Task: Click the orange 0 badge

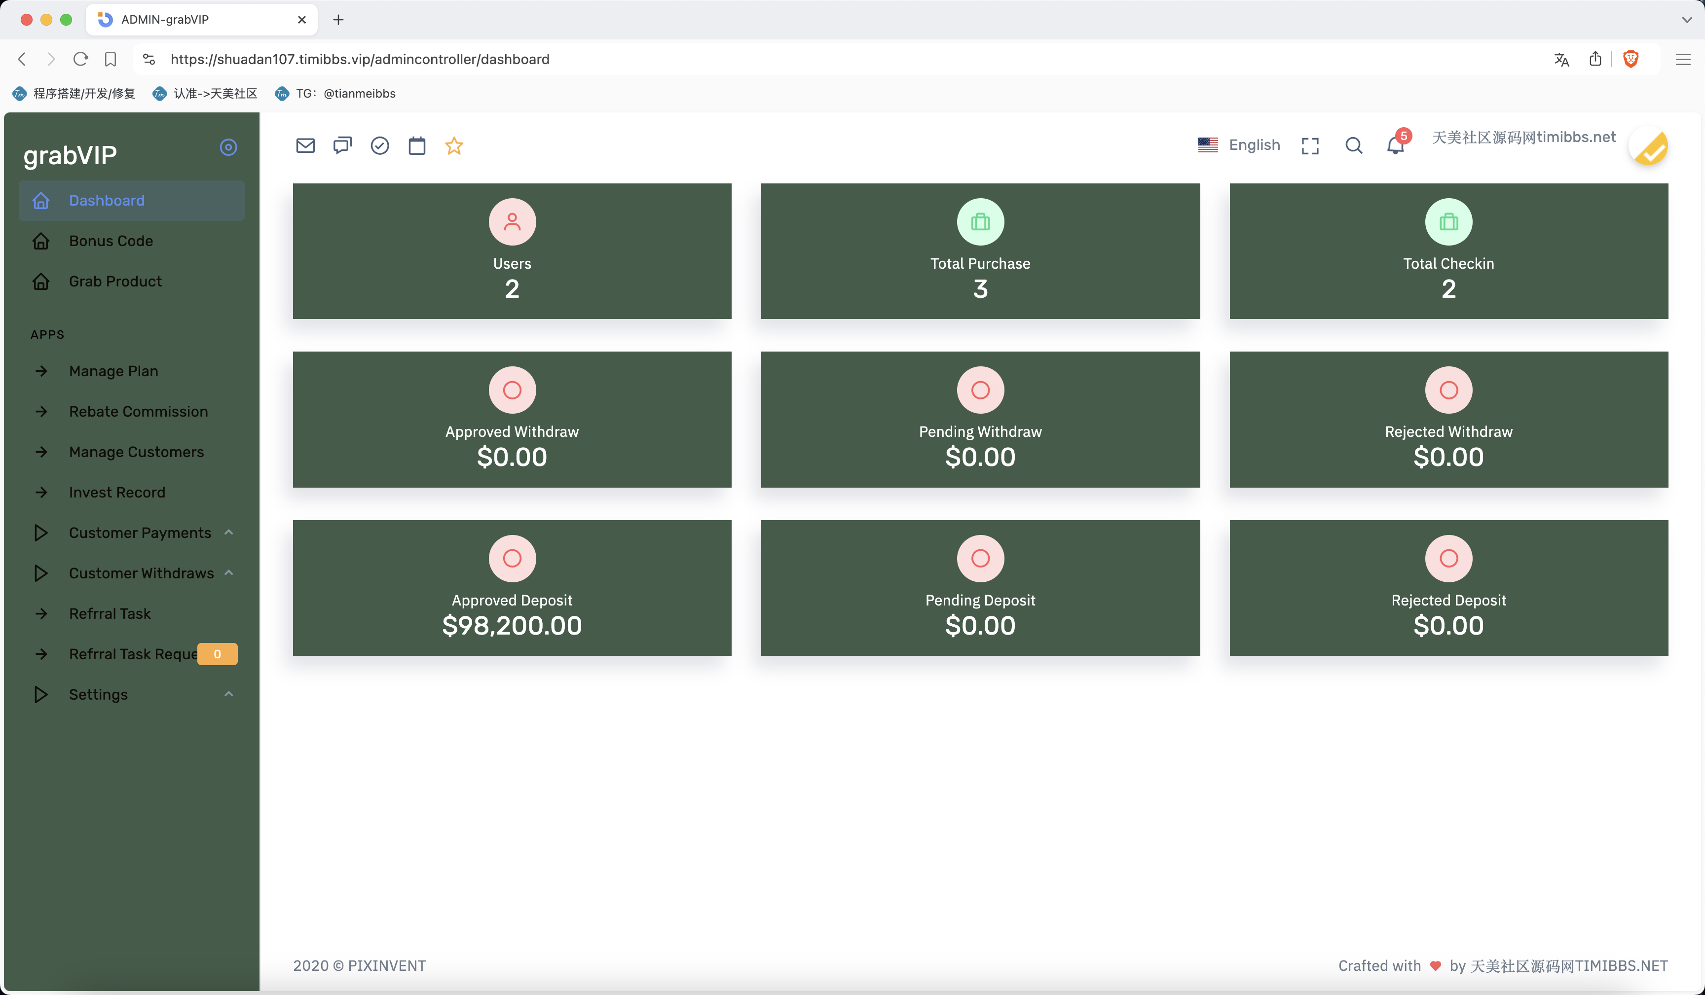Action: coord(217,654)
